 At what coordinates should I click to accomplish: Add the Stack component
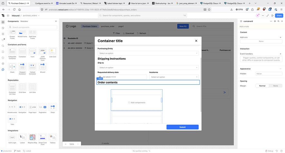pyautogui.click(x=12, y=68)
